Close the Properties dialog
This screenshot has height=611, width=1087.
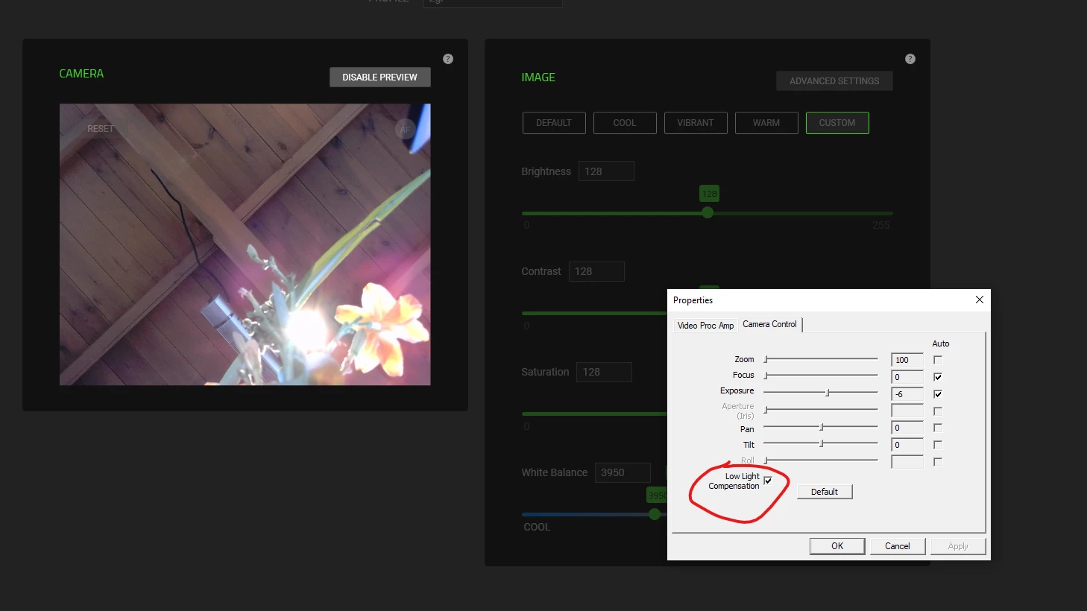click(x=980, y=300)
